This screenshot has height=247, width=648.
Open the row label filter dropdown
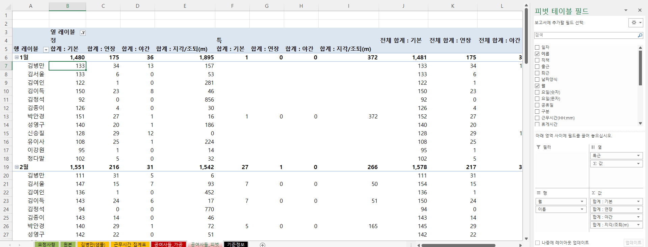46,50
